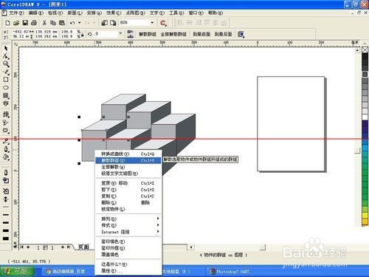Choose 复制(C) Ctrl+C in context menu
369x277 pixels.
(x=128, y=196)
